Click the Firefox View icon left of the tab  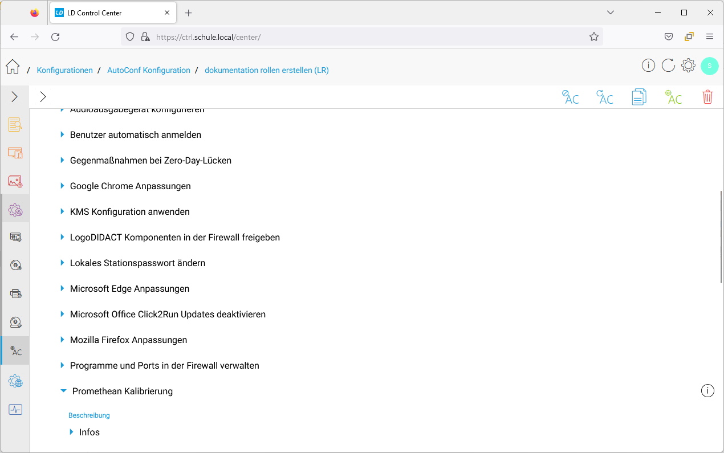[35, 13]
